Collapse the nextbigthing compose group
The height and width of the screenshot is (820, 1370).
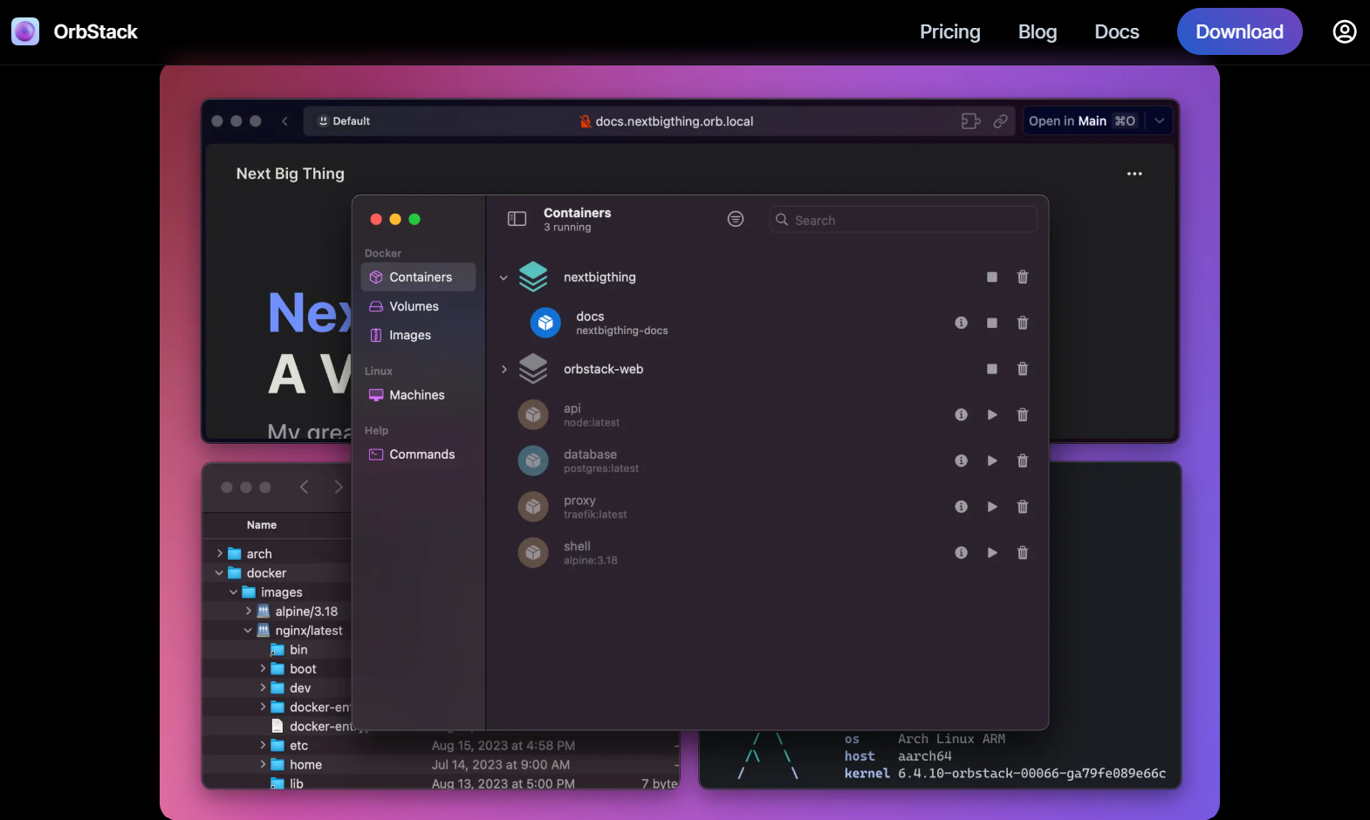point(503,277)
